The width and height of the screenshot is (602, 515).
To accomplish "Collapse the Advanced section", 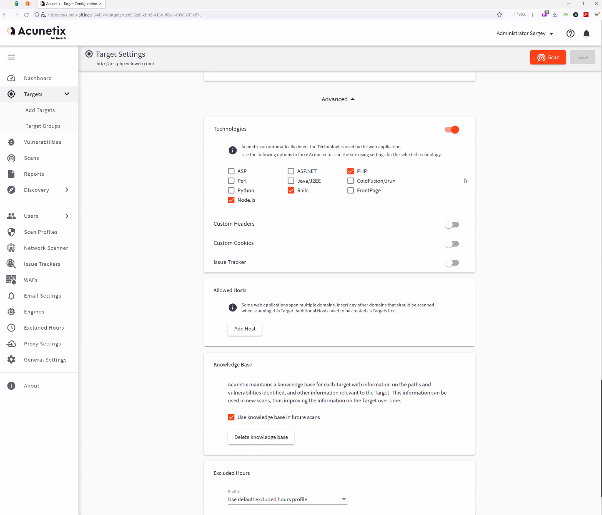I will (x=338, y=99).
